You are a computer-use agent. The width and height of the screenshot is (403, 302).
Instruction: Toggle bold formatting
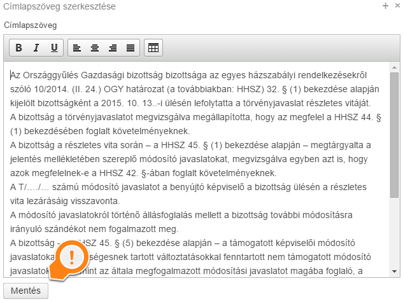(x=18, y=48)
